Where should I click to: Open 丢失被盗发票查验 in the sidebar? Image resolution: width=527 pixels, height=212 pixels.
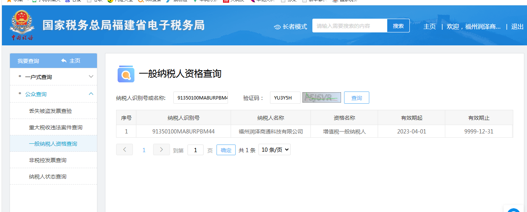tap(50, 111)
